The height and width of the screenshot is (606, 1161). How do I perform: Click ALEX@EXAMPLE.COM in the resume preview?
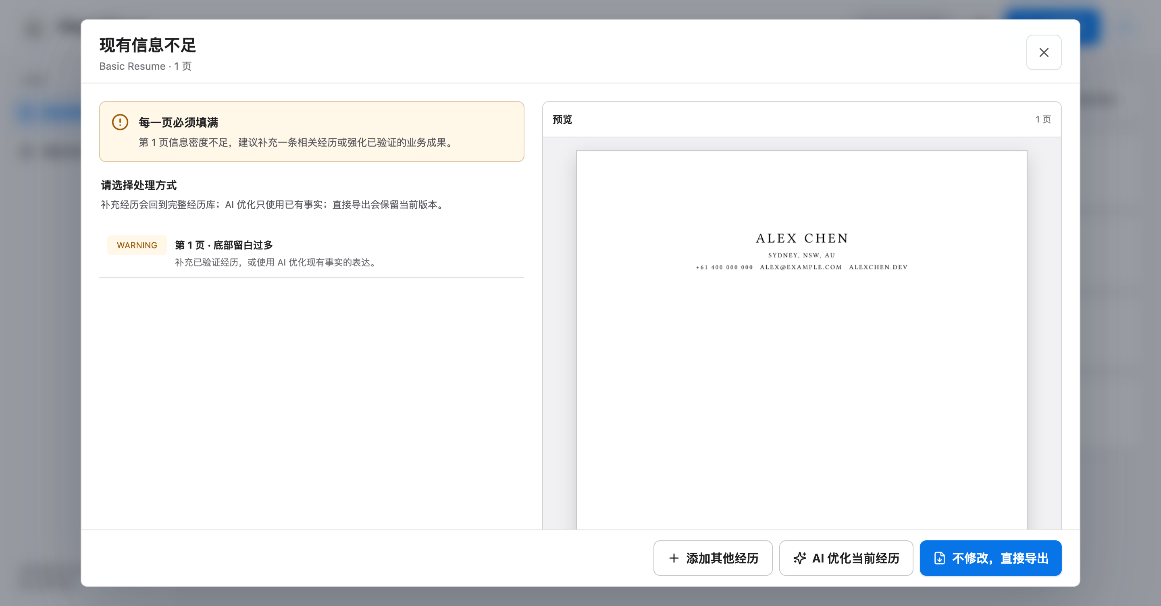[x=801, y=267]
